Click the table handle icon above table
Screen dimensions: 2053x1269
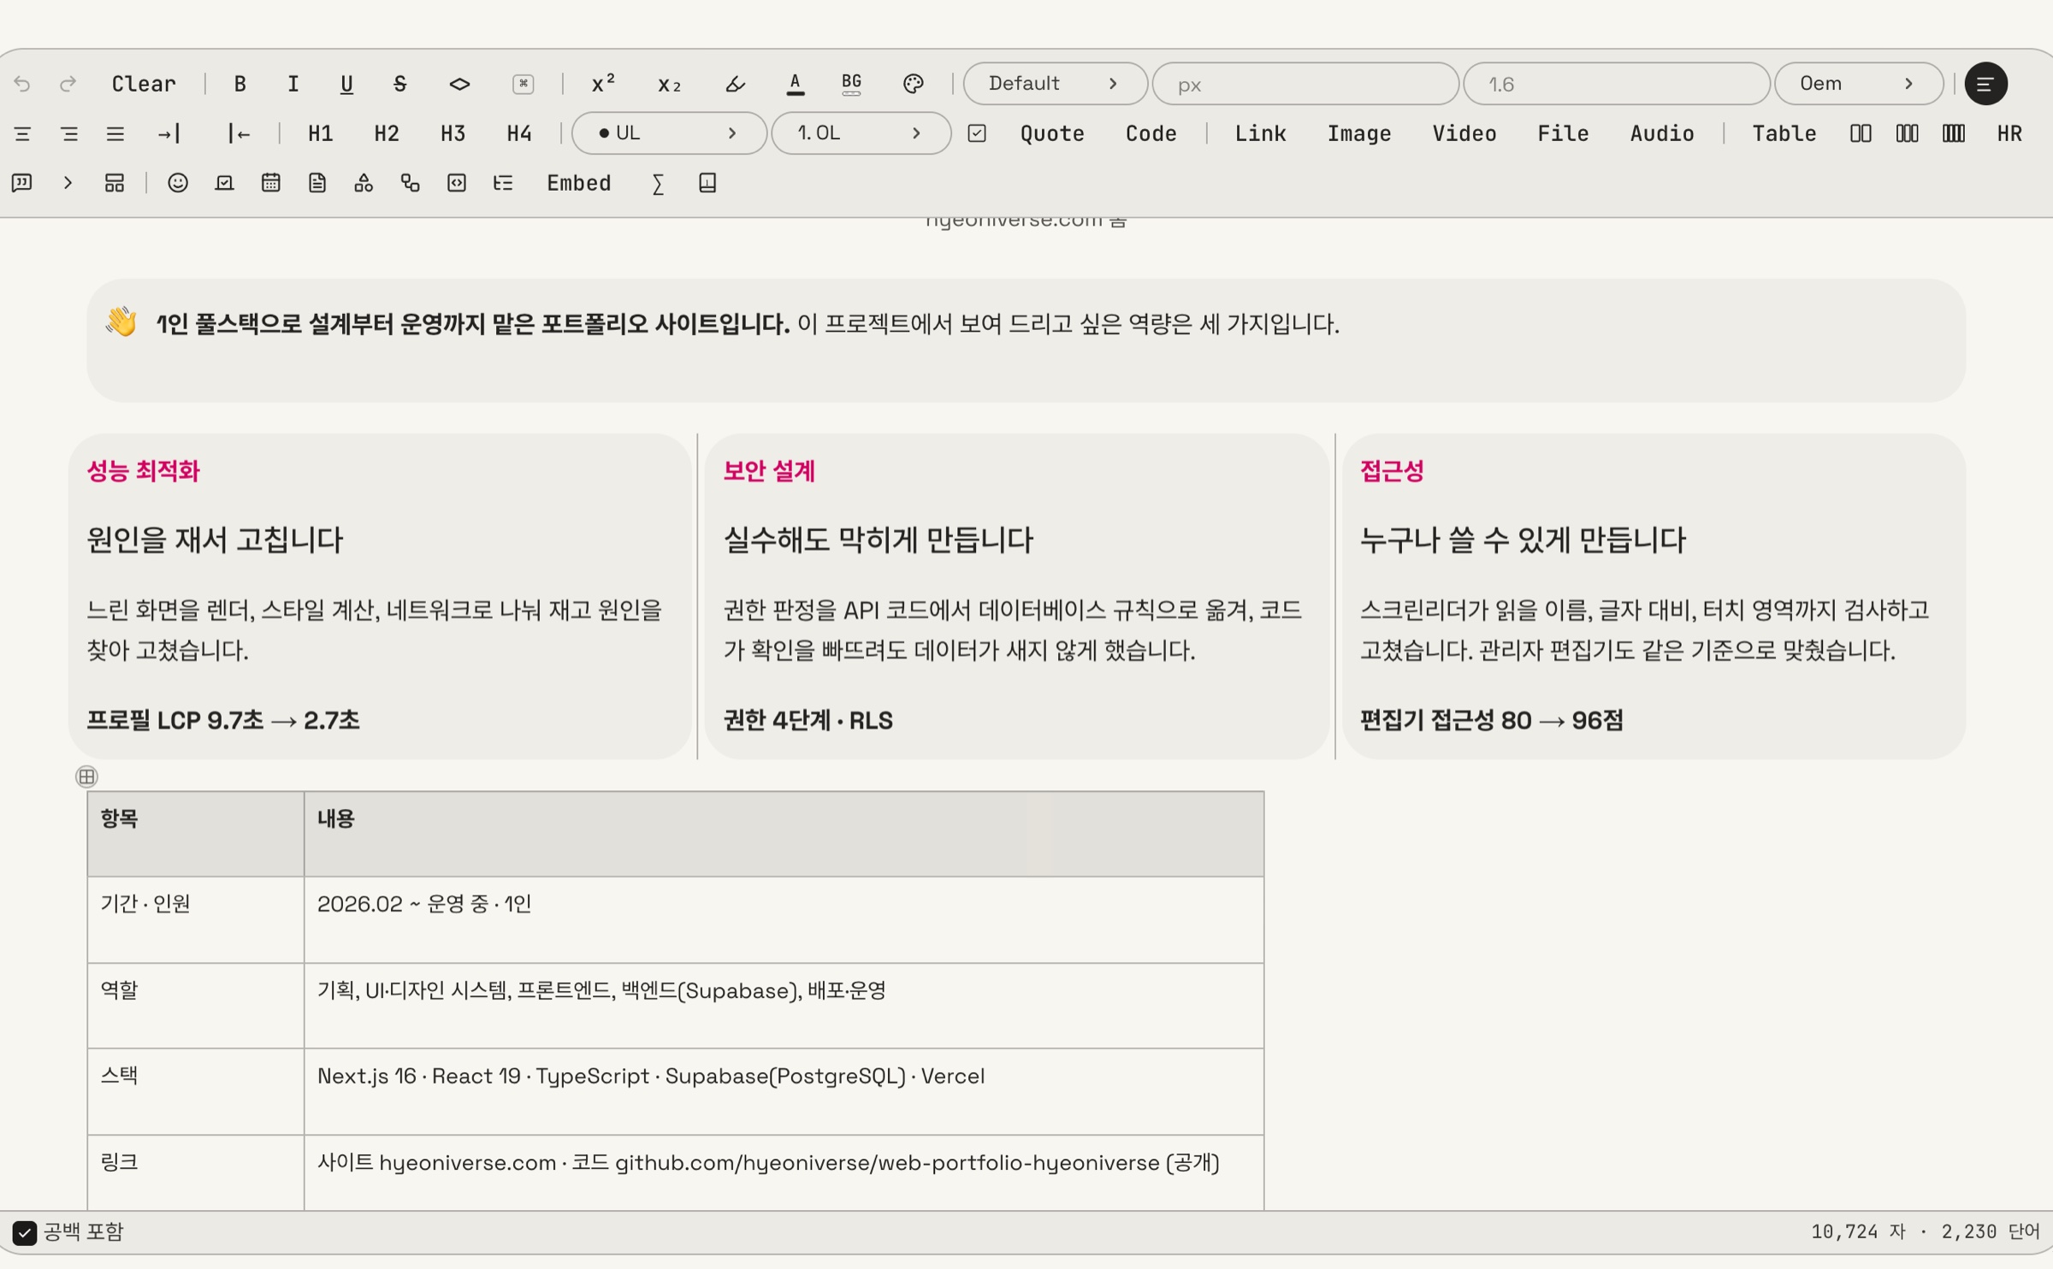(x=86, y=776)
